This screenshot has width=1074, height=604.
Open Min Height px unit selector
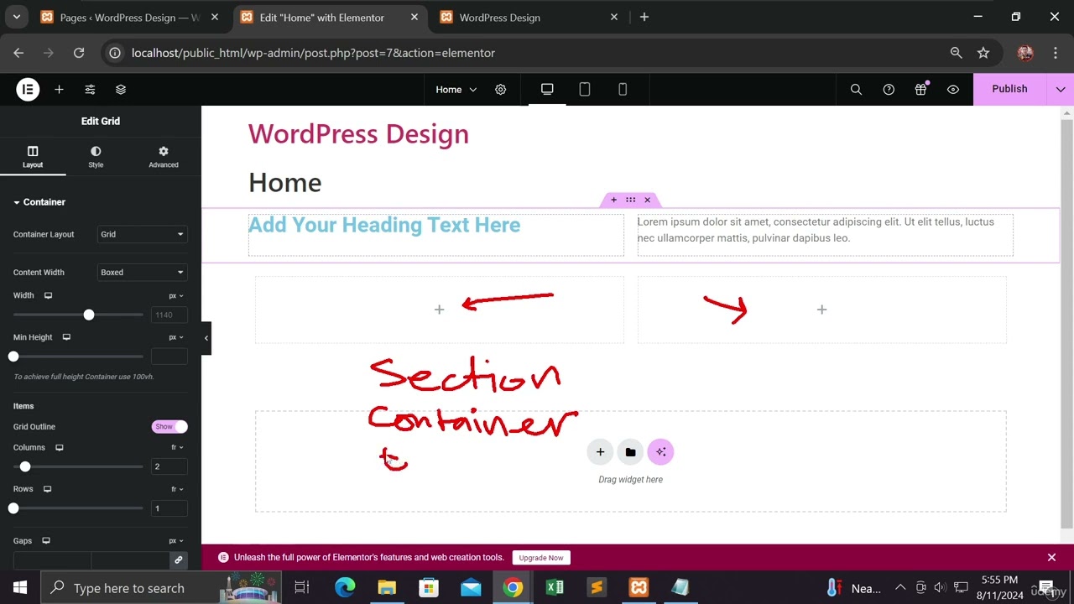(x=176, y=337)
